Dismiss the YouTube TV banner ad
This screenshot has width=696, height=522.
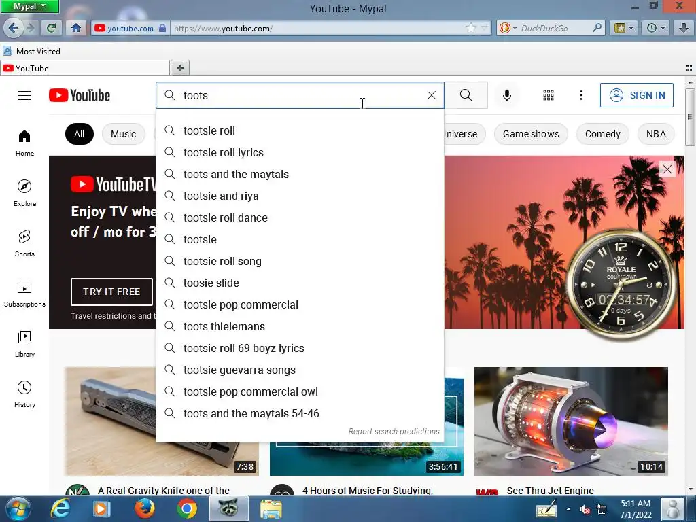(x=667, y=169)
